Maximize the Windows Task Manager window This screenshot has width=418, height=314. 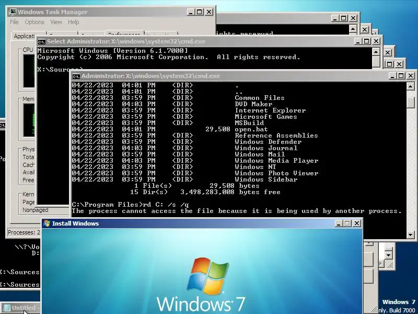click(200, 12)
